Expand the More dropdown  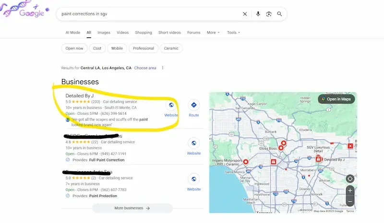[213, 33]
